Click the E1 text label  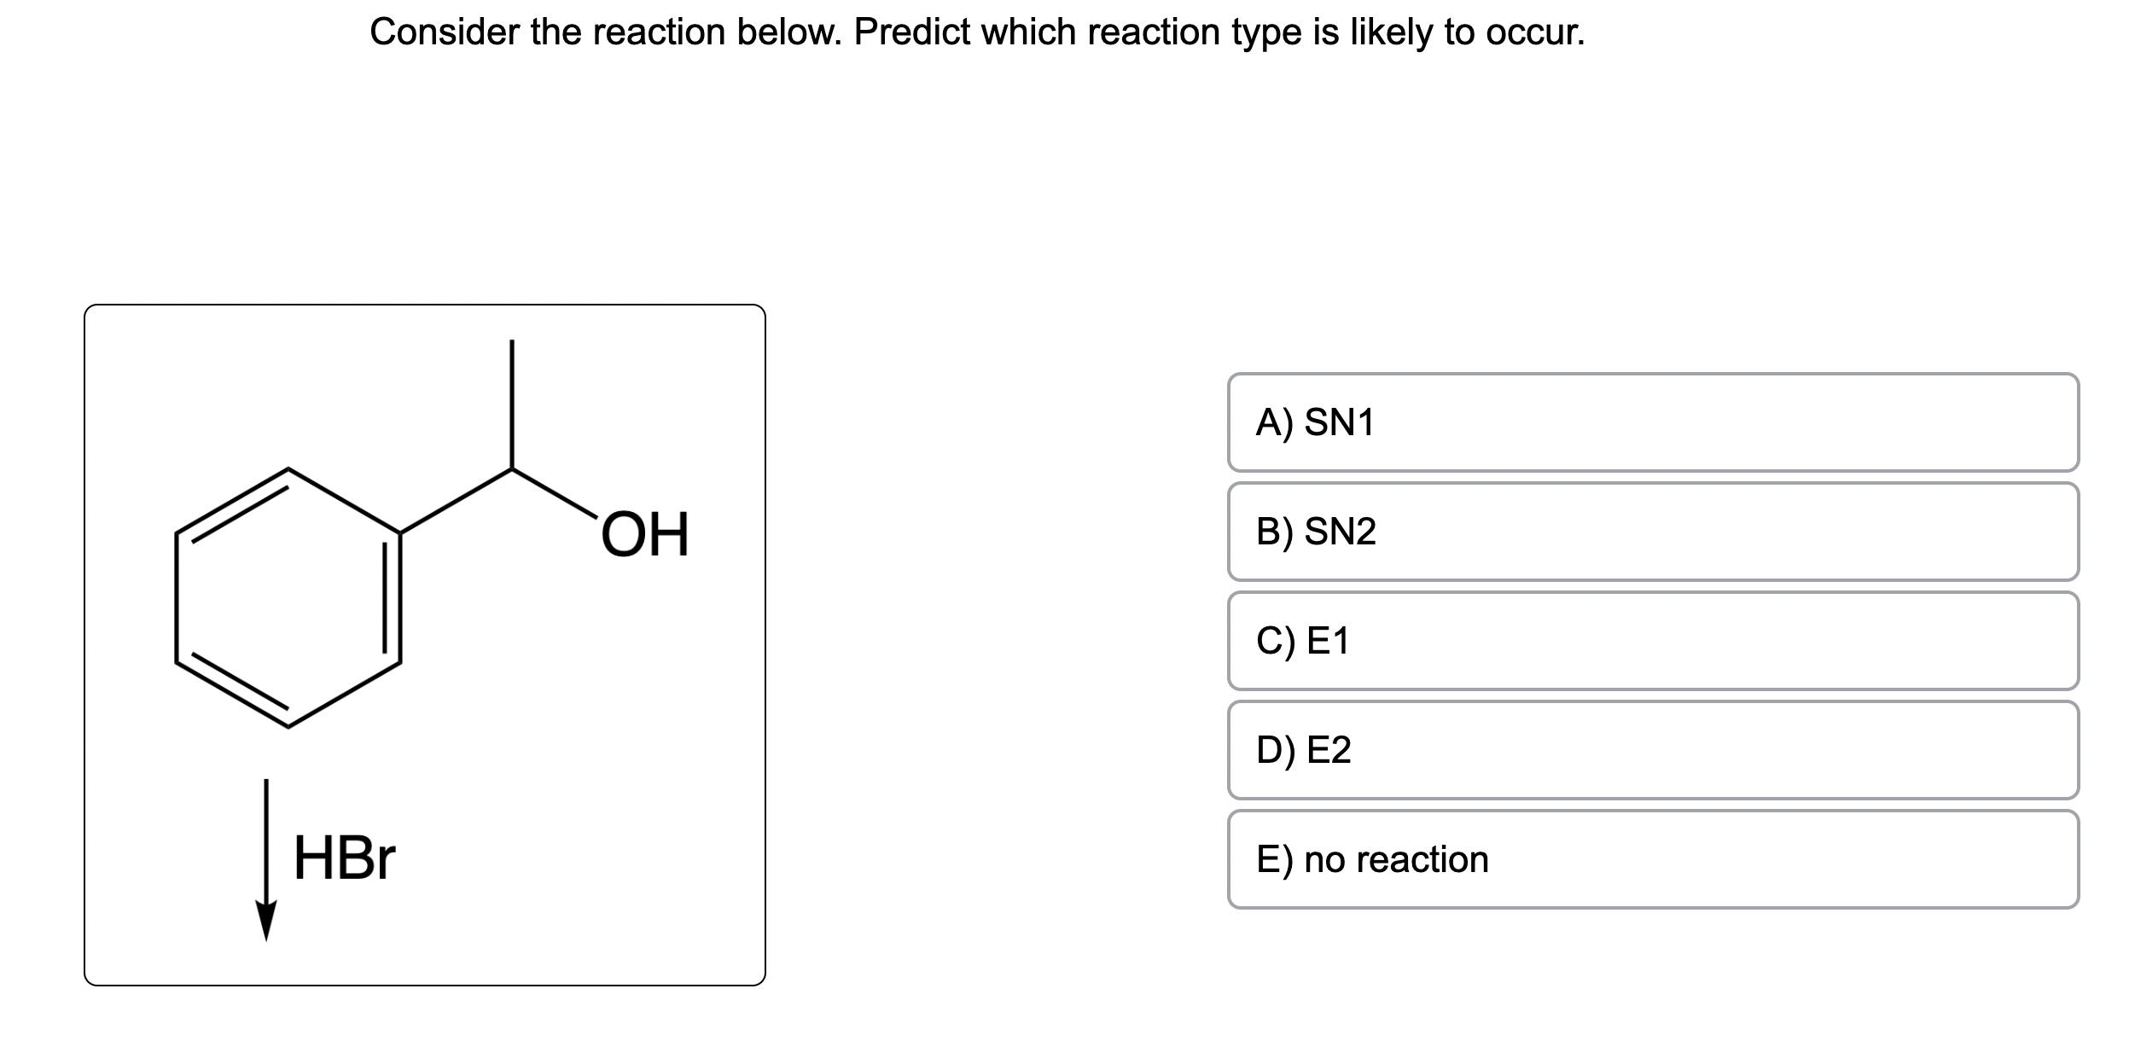coord(1328,641)
